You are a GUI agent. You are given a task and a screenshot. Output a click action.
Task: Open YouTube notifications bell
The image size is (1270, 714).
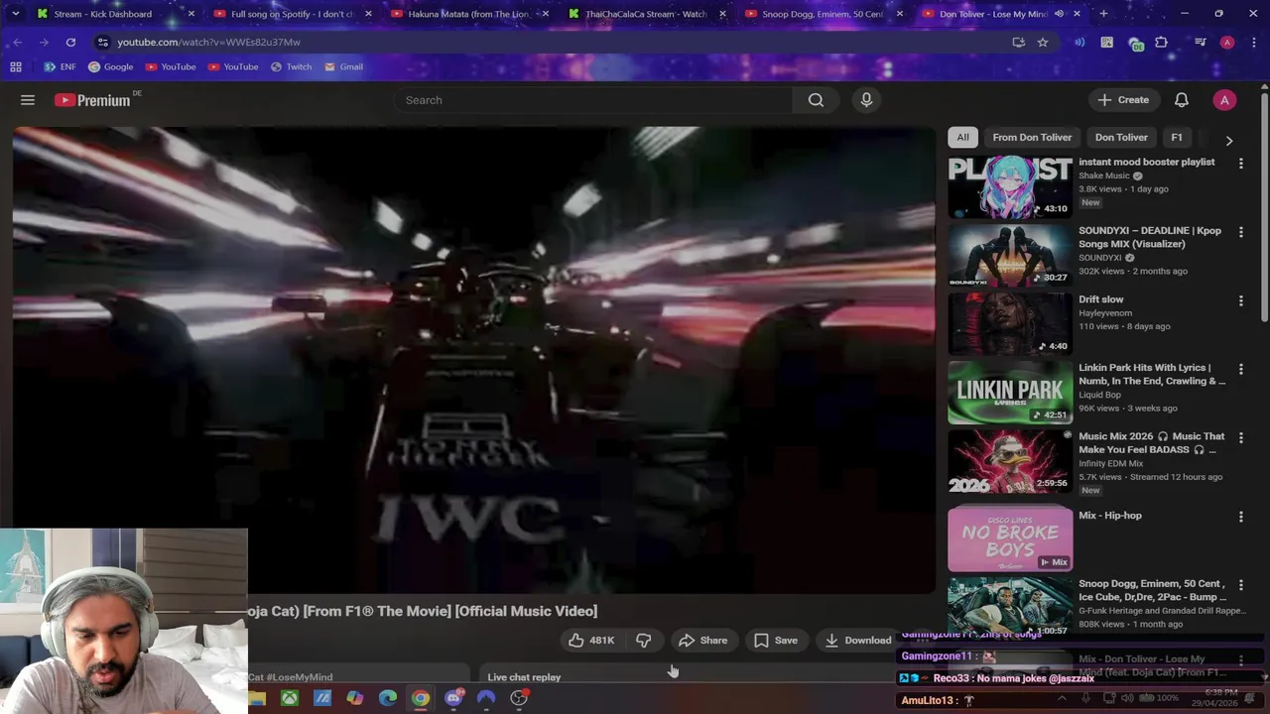(x=1182, y=100)
